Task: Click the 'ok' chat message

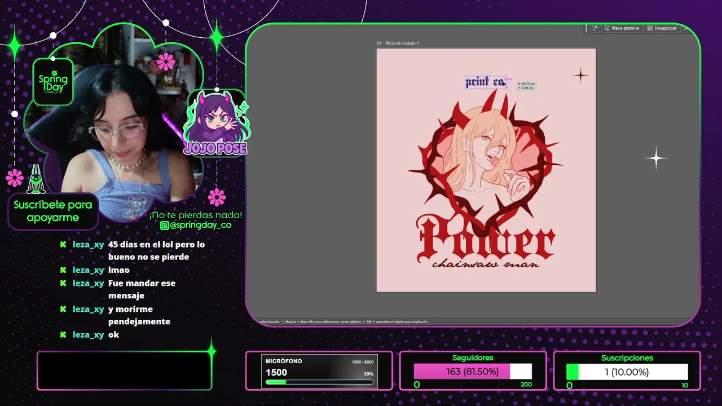Action: pyautogui.click(x=113, y=335)
